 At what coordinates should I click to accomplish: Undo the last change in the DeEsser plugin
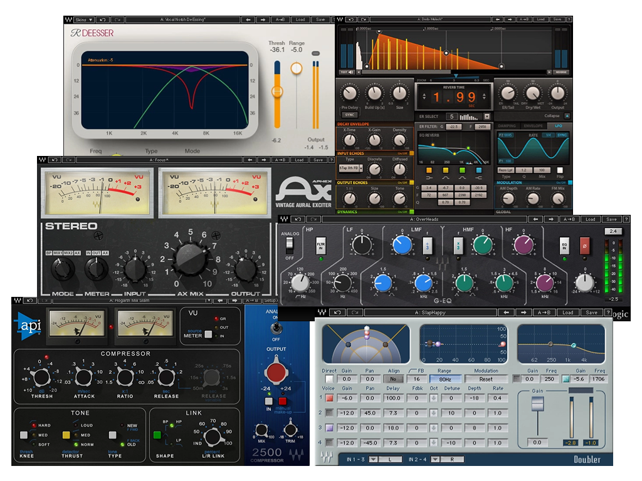[102, 19]
